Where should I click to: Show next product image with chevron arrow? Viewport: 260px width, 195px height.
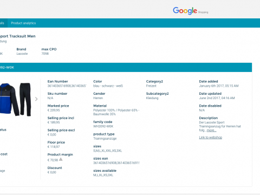coord(36,99)
